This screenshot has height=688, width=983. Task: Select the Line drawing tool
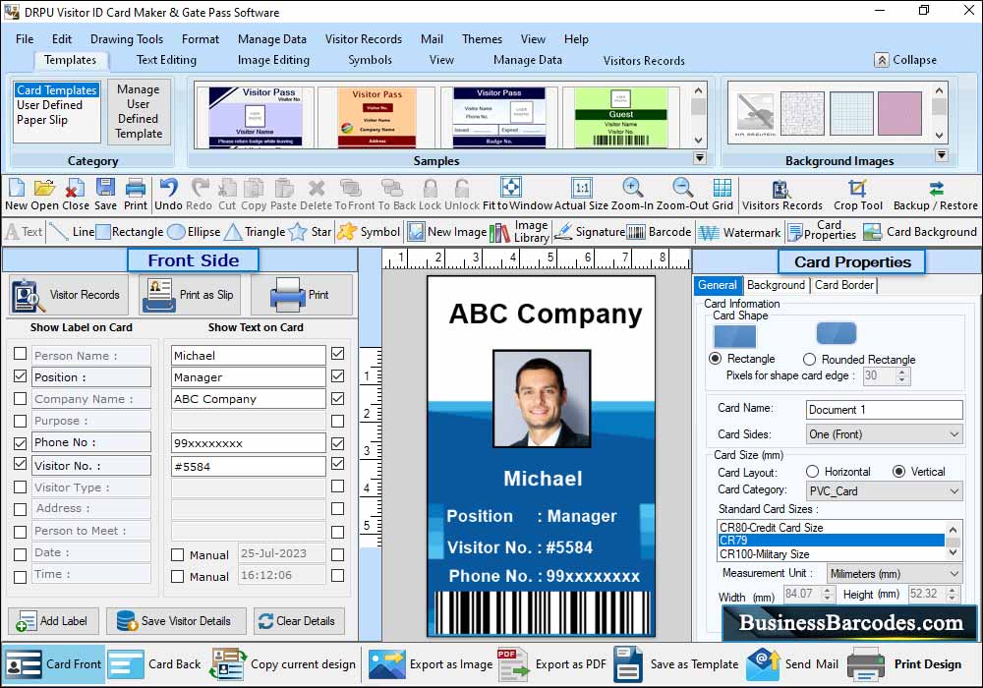click(72, 232)
